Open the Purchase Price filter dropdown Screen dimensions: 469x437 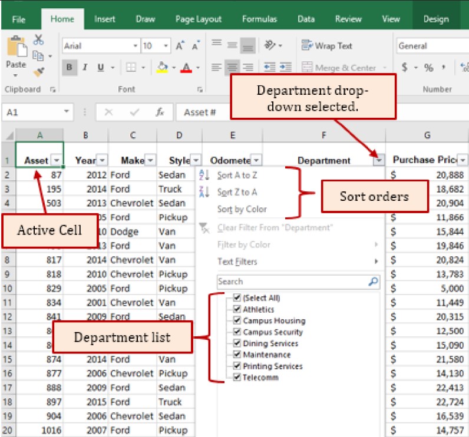[x=463, y=160]
